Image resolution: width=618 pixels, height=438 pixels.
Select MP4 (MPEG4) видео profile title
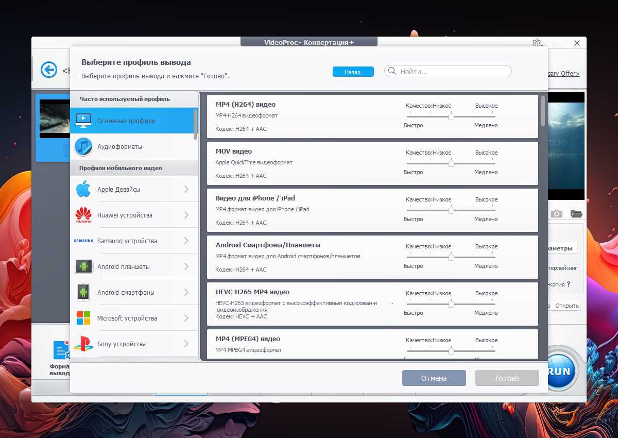[248, 339]
